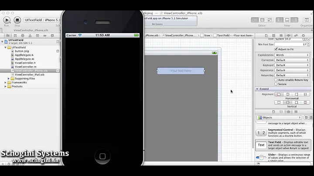The image size is (314, 176).
Task: Open the search navigator icon
Action: click(x=23, y=36)
